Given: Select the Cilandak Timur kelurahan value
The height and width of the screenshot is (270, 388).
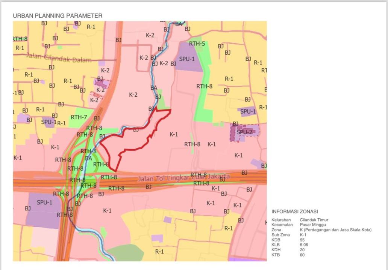Looking at the screenshot, I should pos(314,220).
